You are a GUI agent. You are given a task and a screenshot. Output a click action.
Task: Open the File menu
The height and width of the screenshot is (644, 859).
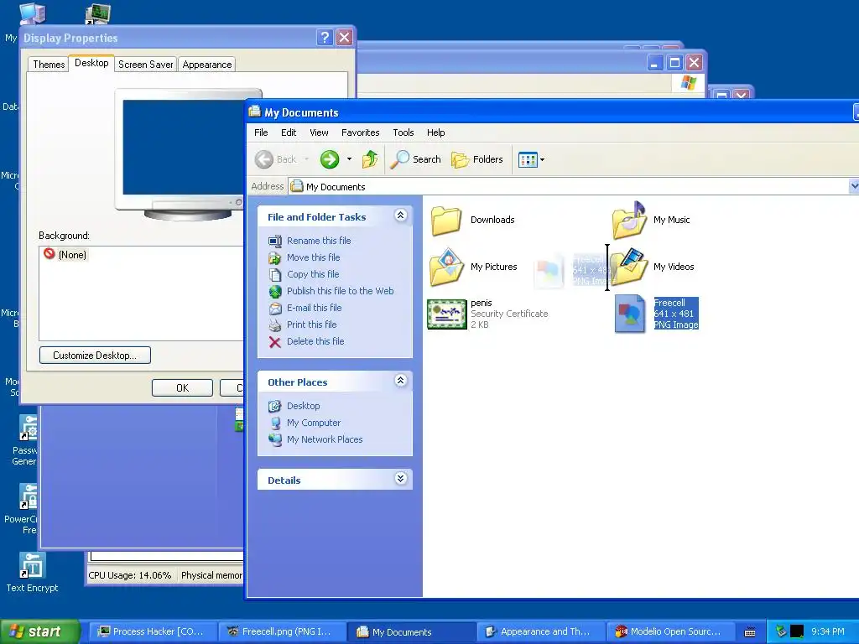261,132
